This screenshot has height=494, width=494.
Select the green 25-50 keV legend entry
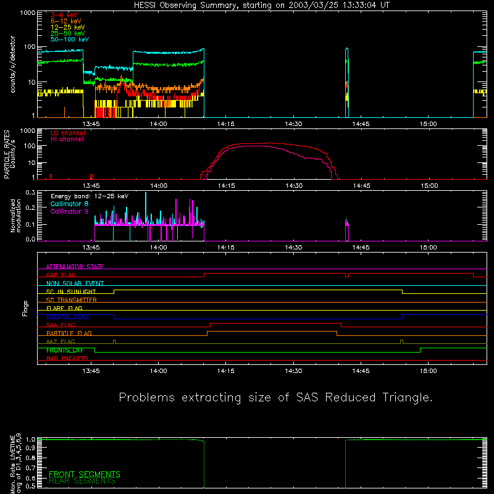click(68, 33)
